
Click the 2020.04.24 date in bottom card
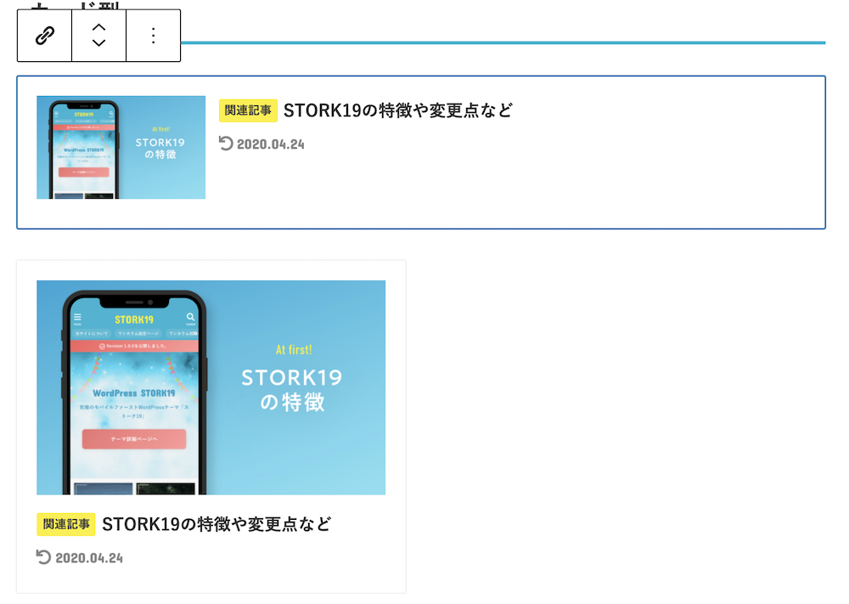coord(89,558)
